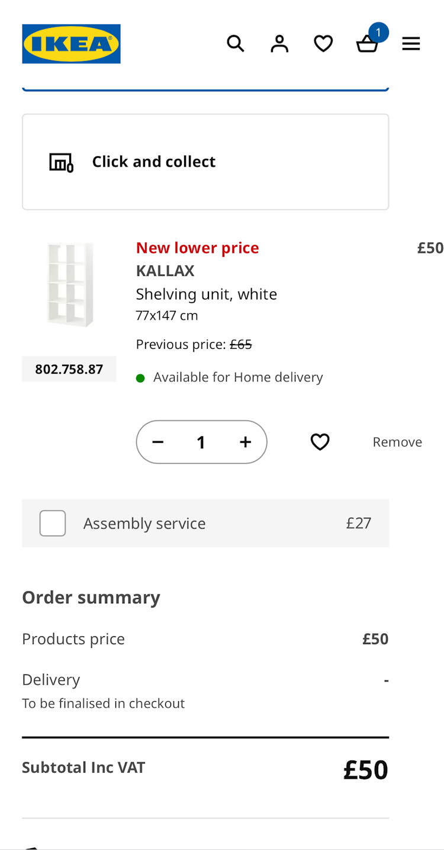Remove KALLAX from the basket
Viewport: 444px width, 850px height.
[397, 442]
